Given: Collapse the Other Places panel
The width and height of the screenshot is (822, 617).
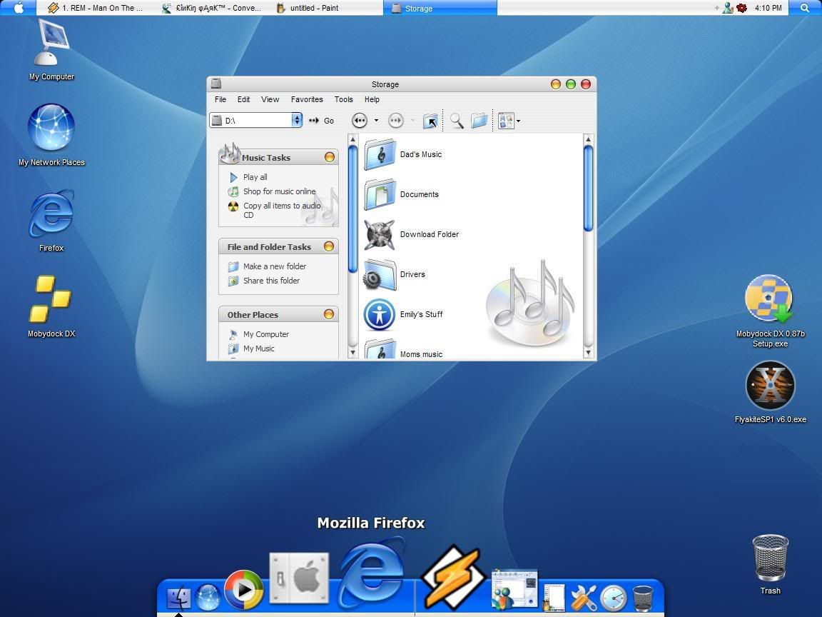Looking at the screenshot, I should [329, 313].
